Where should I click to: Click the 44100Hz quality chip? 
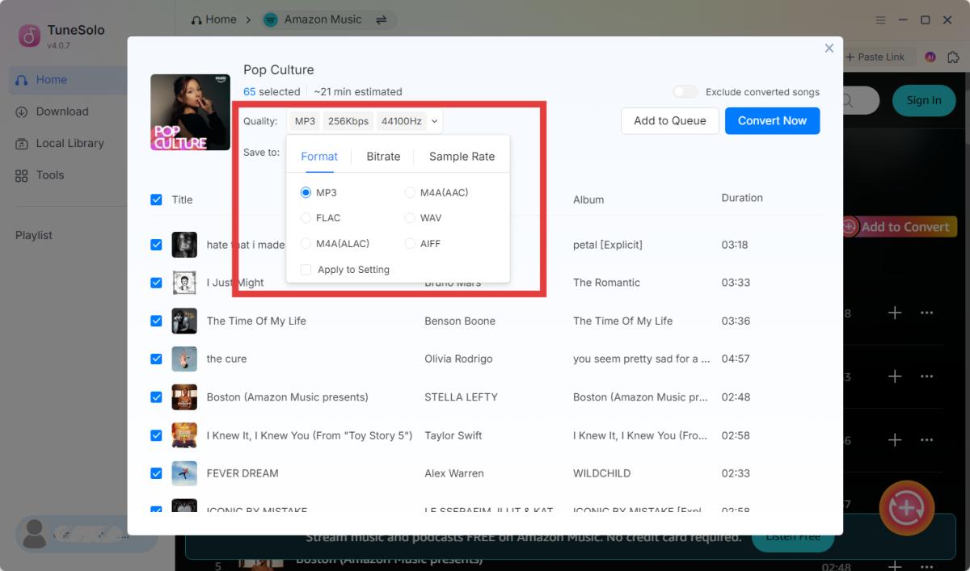coord(401,121)
